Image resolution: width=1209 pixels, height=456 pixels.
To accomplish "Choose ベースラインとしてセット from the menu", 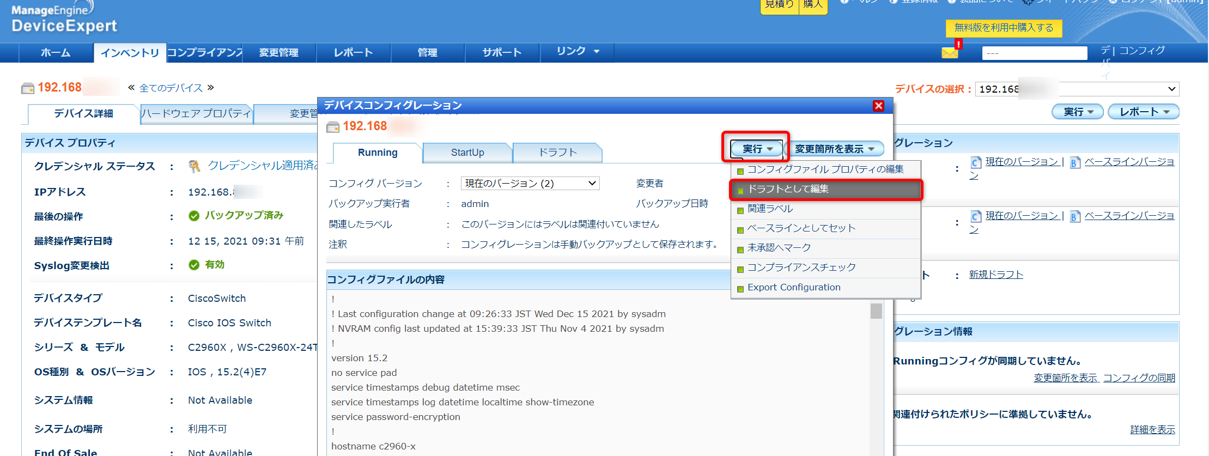I will tap(825, 228).
